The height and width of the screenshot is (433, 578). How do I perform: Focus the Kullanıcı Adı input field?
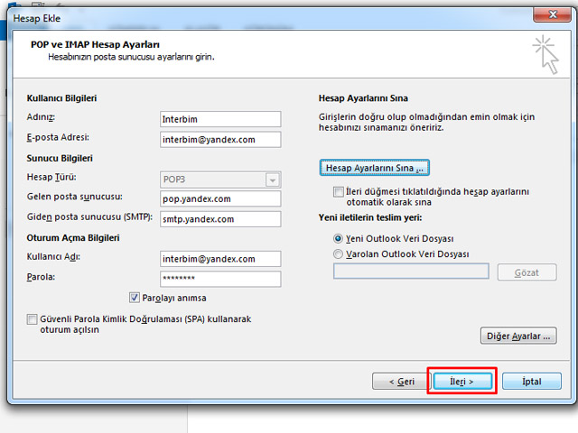[220, 258]
